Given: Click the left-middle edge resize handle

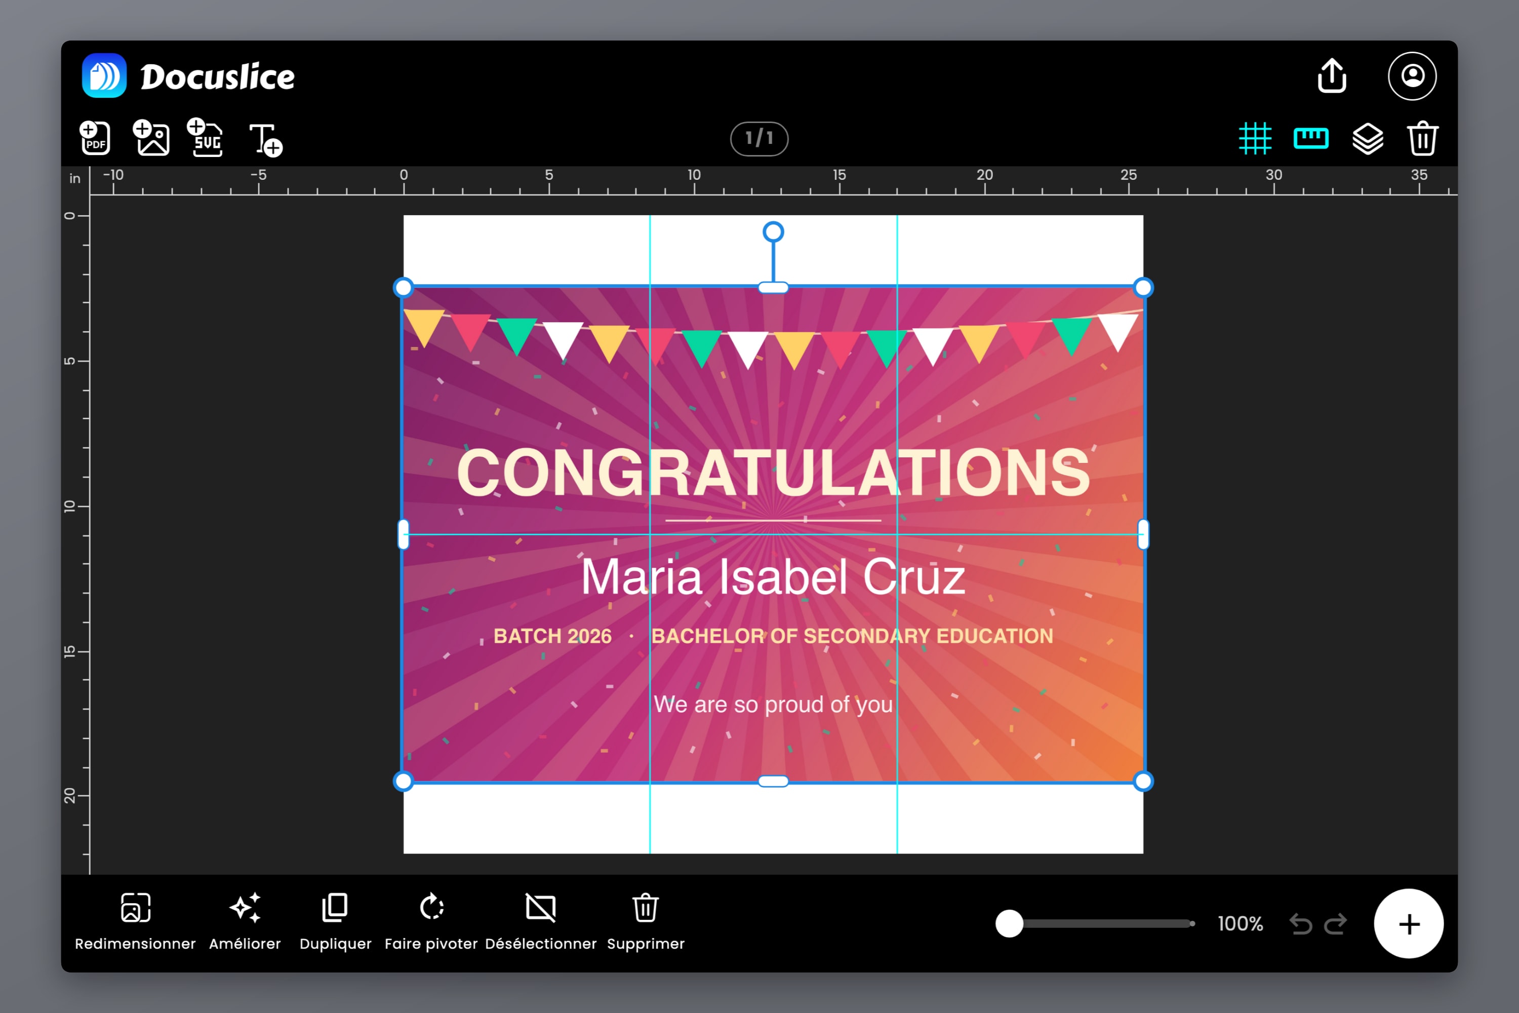Looking at the screenshot, I should 403,534.
